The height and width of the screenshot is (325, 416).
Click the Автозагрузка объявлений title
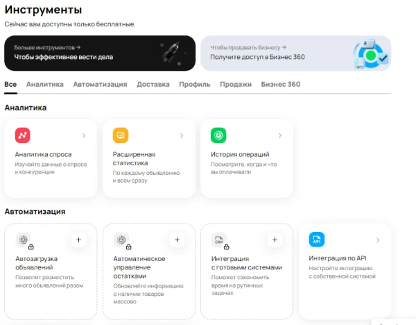(36, 262)
